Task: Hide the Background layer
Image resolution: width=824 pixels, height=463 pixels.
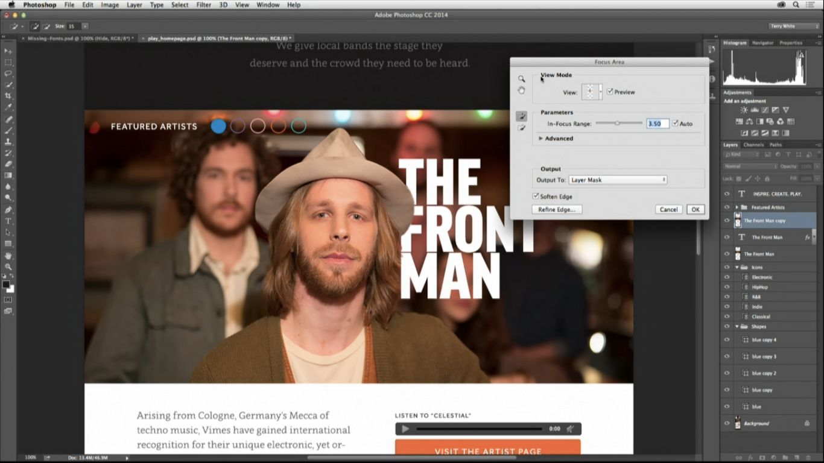Action: coord(727,423)
